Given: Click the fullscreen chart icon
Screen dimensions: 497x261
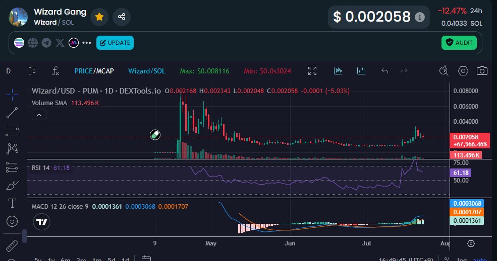Looking at the screenshot, I should tap(312, 71).
